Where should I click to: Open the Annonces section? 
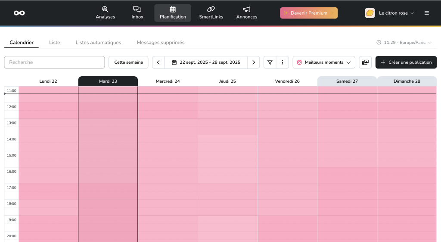(x=247, y=13)
